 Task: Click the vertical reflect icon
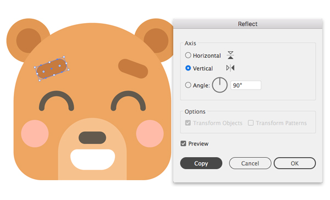pyautogui.click(x=230, y=68)
